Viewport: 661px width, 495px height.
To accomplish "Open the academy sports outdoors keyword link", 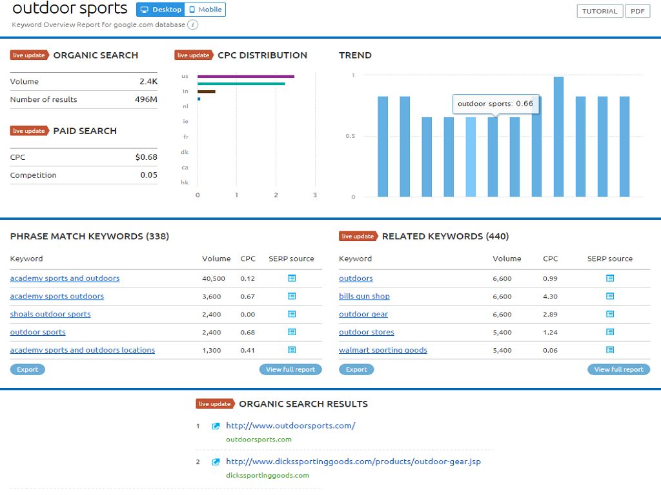I will click(57, 296).
